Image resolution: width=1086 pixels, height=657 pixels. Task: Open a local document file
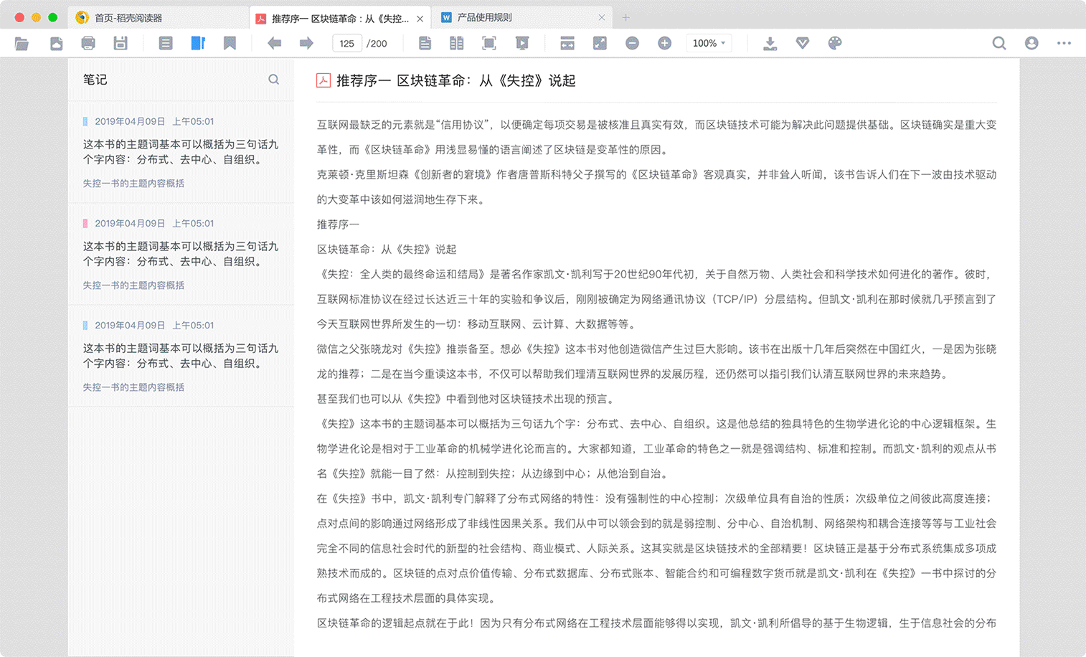click(x=22, y=43)
